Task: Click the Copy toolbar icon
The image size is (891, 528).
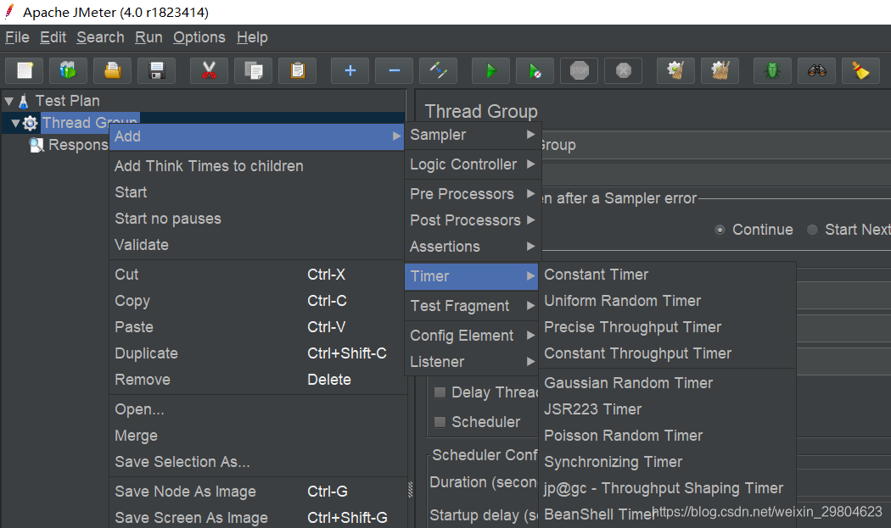Action: tap(254, 71)
